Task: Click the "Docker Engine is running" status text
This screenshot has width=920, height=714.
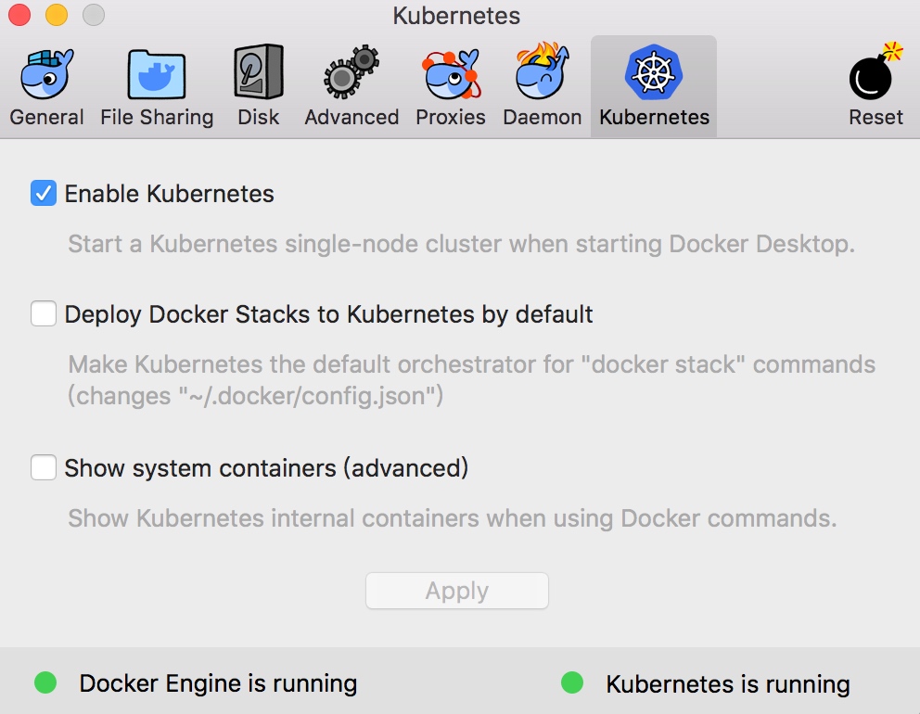Action: (218, 684)
